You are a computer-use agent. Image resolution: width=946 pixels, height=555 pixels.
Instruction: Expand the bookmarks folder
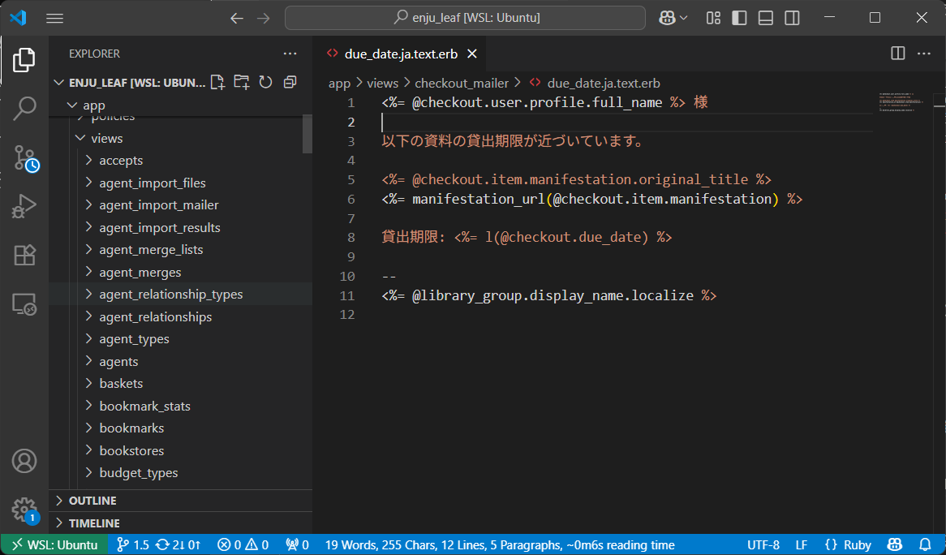180,428
